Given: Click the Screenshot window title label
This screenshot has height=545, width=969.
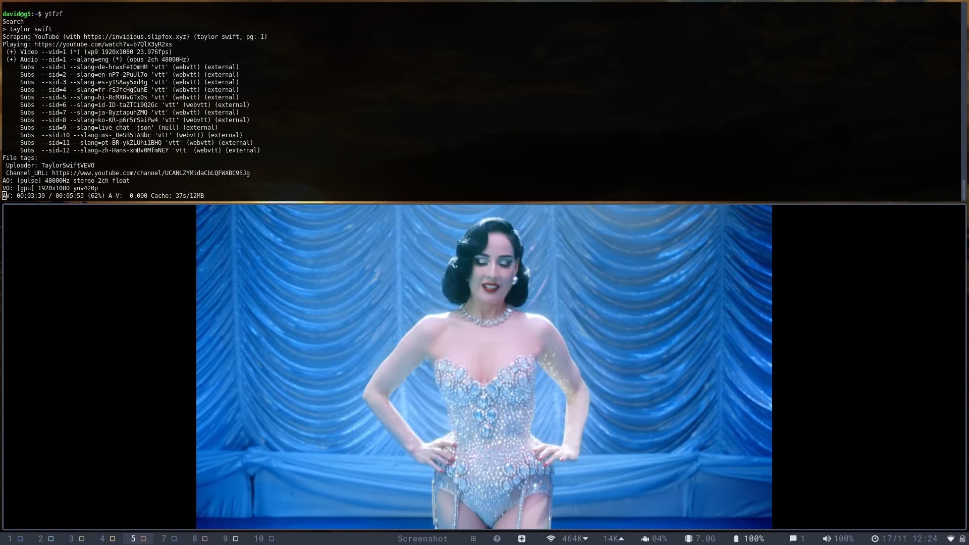Looking at the screenshot, I should (x=422, y=538).
